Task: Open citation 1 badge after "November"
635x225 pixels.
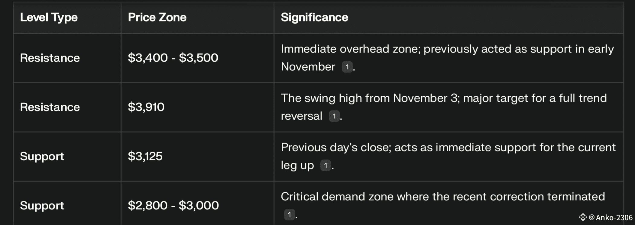Action: (x=347, y=67)
